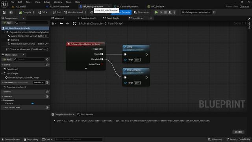The image size is (252, 142).
Task: Add new item in My Blueprint
Action: tap(7, 60)
